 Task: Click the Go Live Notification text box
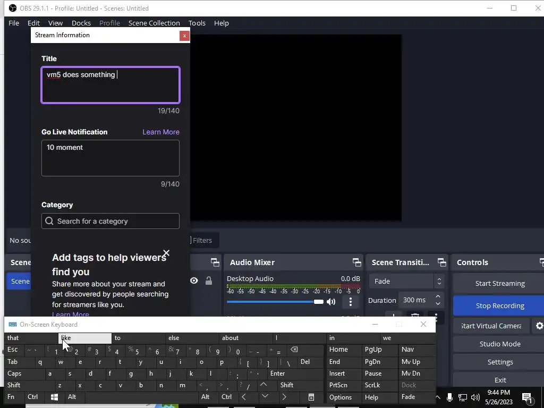tap(110, 158)
